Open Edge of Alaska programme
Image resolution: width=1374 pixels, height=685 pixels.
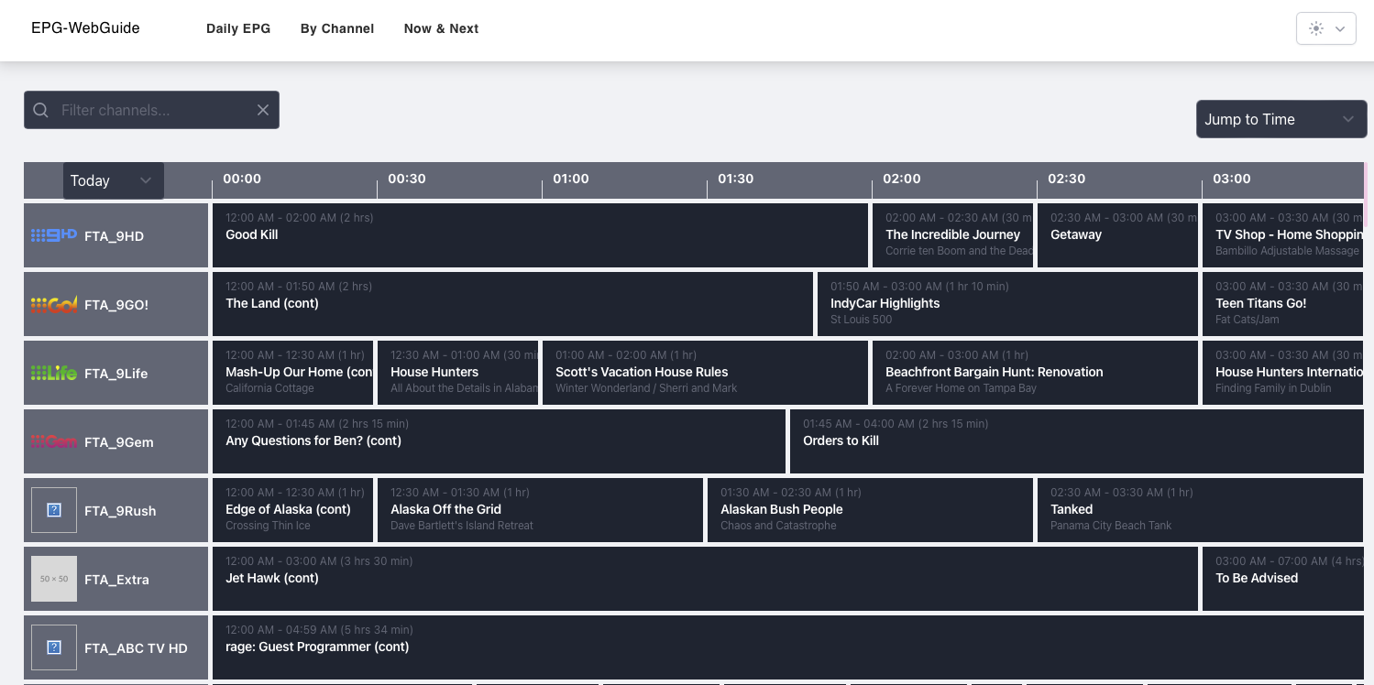point(292,510)
